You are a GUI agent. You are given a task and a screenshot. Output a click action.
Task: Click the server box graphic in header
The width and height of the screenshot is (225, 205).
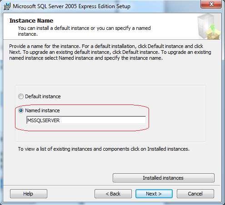(x=209, y=26)
